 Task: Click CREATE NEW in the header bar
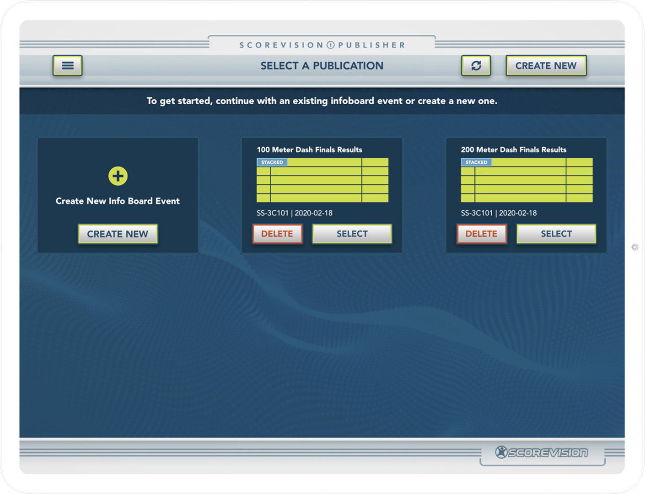(546, 65)
